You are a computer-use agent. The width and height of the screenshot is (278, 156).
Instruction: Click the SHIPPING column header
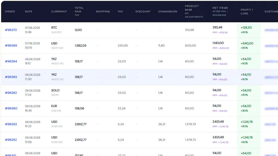[103, 11]
